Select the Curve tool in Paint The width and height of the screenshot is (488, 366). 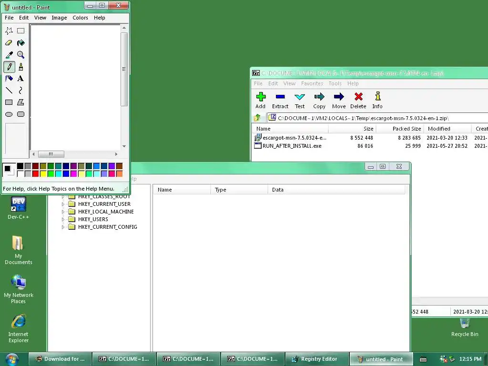(x=21, y=90)
